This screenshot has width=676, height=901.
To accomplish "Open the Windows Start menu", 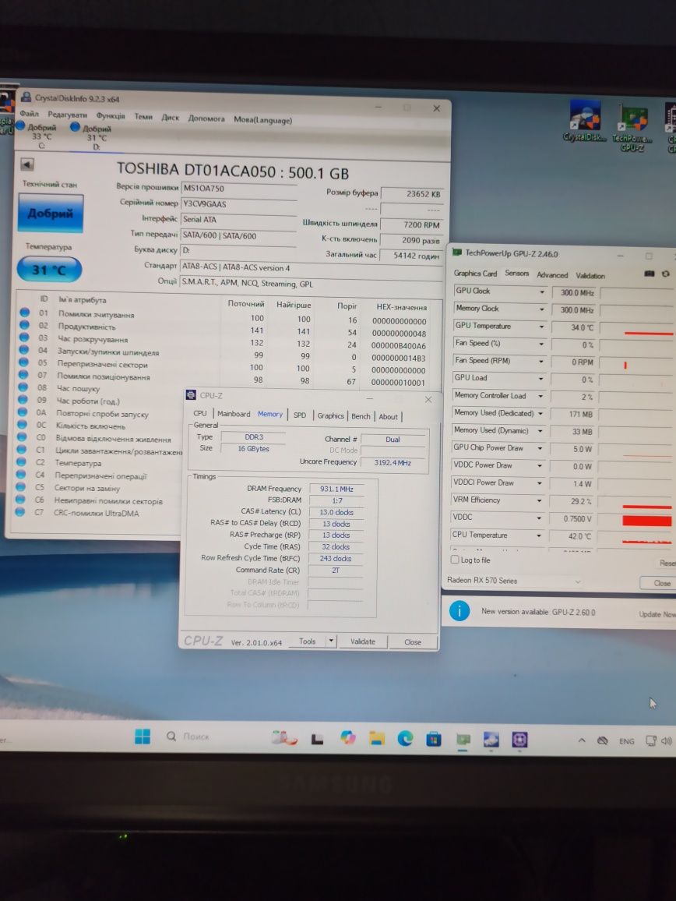I will (143, 736).
